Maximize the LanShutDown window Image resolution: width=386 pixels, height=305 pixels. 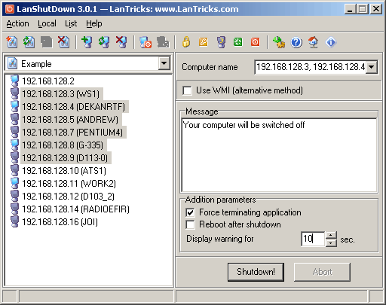[x=363, y=9]
